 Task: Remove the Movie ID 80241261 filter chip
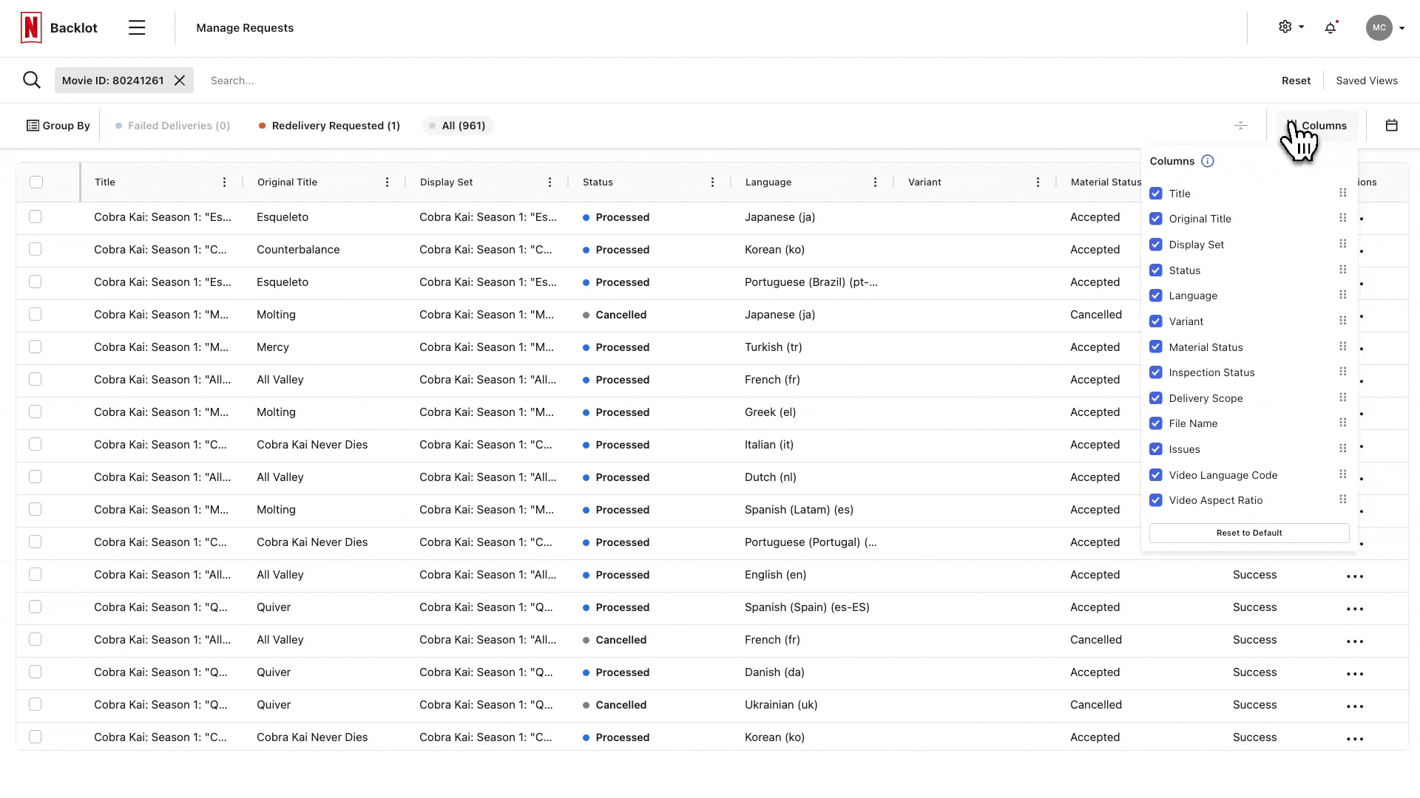tap(179, 80)
